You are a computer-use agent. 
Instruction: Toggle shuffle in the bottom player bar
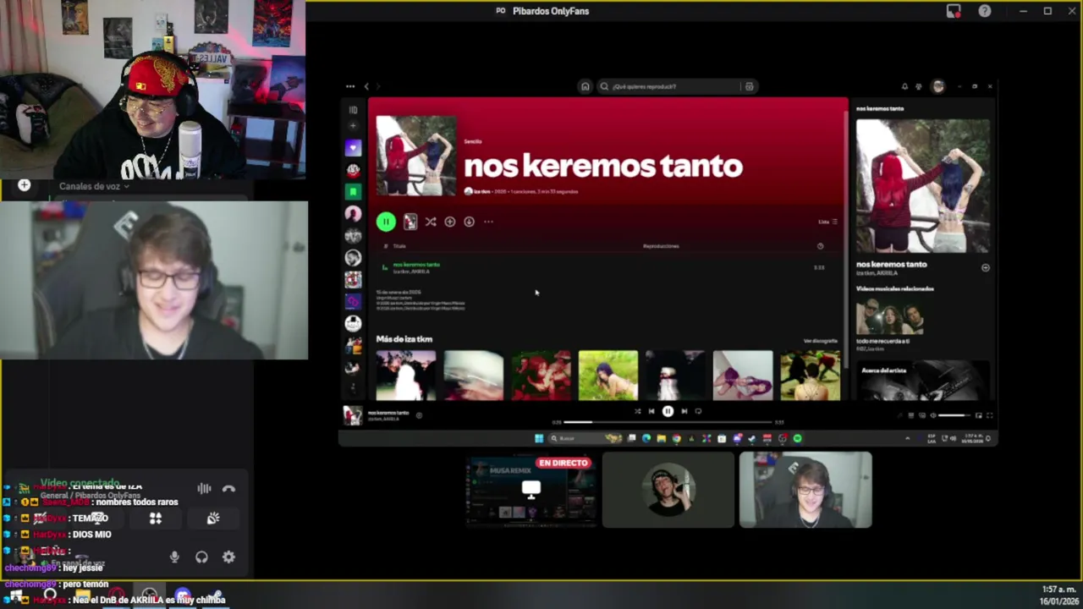pos(637,411)
